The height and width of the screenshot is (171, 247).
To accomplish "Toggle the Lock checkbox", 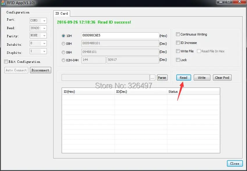I will click(x=178, y=60).
